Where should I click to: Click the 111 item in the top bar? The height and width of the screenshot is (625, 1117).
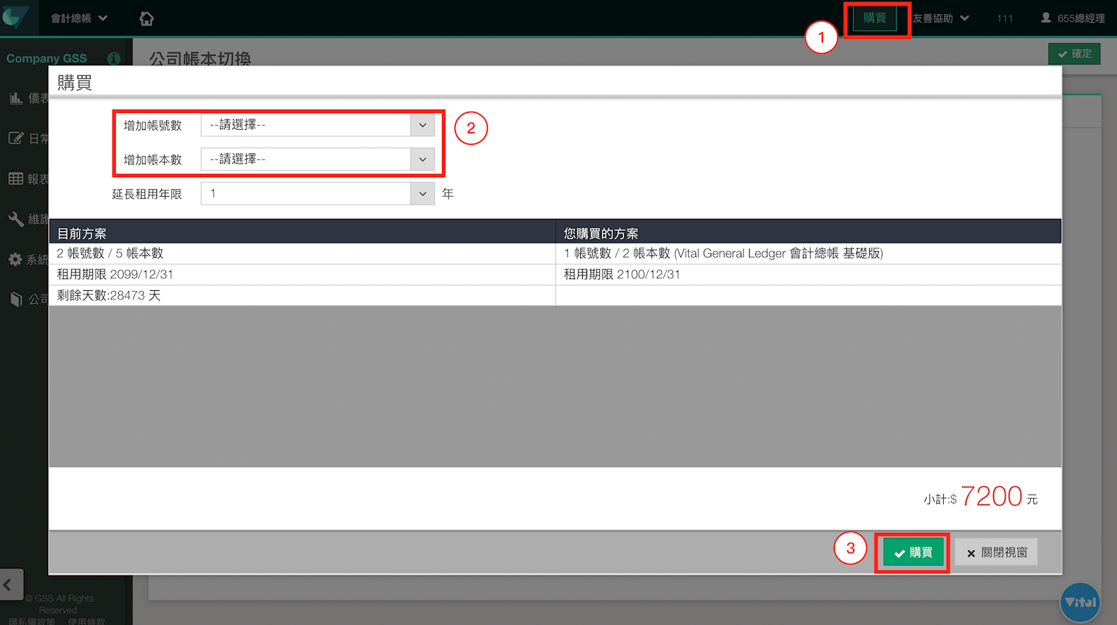[1005, 18]
